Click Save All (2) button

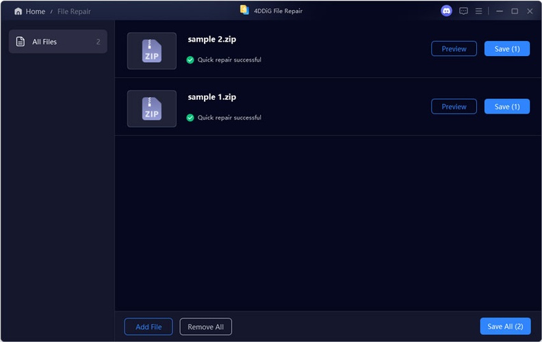(x=505, y=326)
